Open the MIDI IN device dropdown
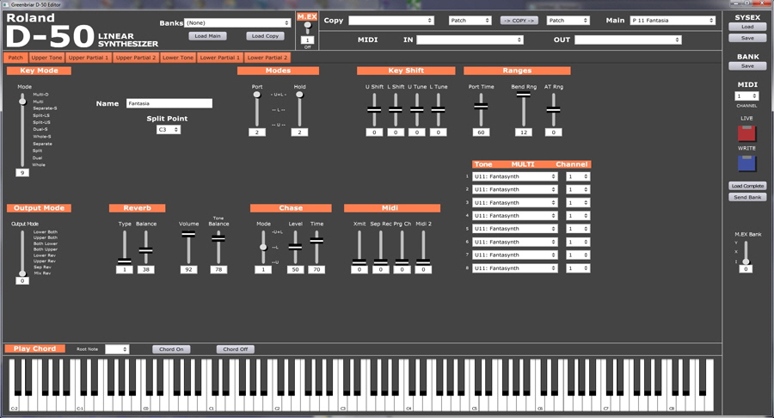 click(x=470, y=40)
